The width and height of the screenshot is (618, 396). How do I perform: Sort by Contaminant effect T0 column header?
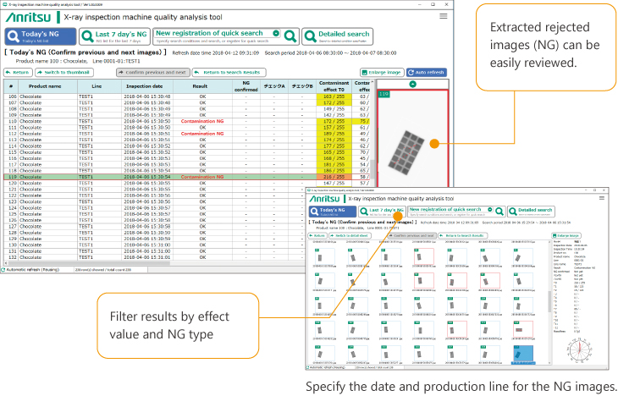(334, 86)
